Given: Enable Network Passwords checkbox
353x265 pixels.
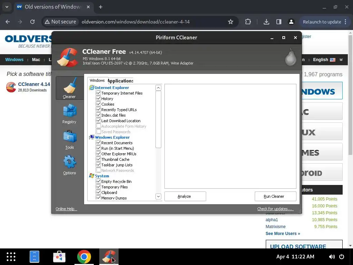Looking at the screenshot, I should [98, 170].
